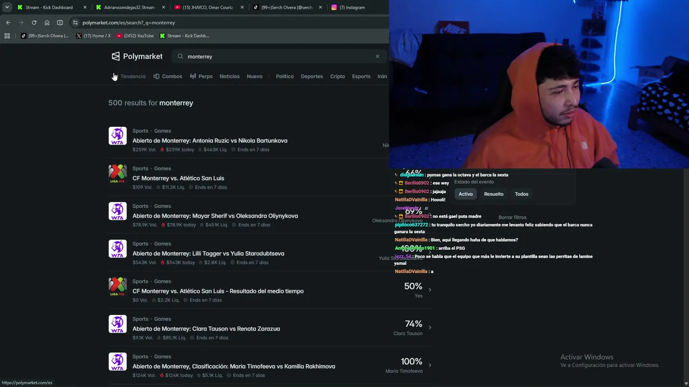The height and width of the screenshot is (387, 689).
Task: Click the WTA icon for Tagger vs Starodubtseva
Action: [117, 249]
